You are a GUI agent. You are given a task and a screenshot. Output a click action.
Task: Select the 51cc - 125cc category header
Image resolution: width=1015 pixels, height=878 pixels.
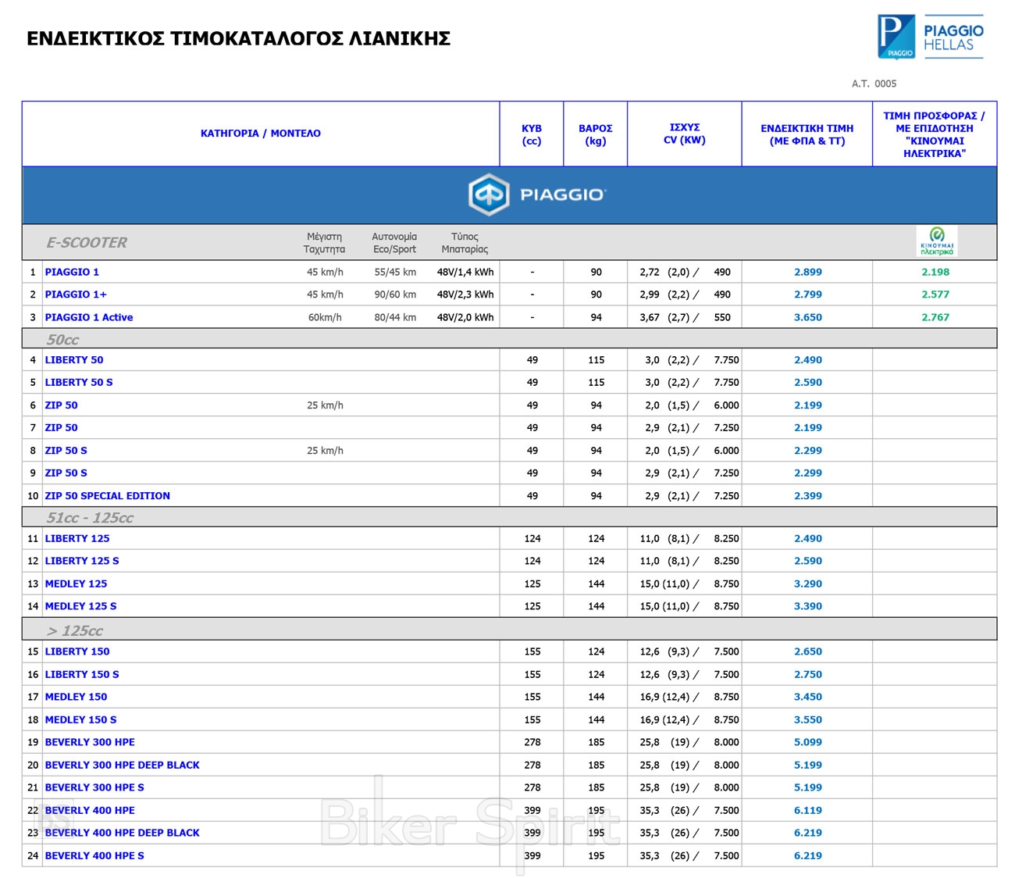(90, 518)
